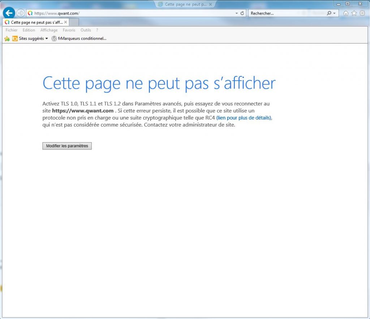The height and width of the screenshot is (319, 370).
Task: Follow the lien pour plus de détails link
Action: pyautogui.click(x=244, y=118)
